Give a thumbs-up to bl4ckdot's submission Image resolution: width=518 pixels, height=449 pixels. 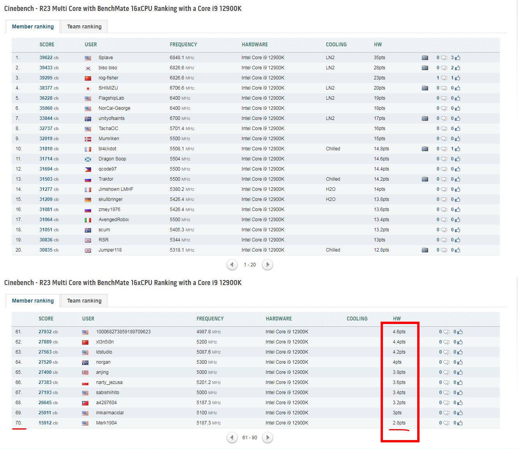457,149
